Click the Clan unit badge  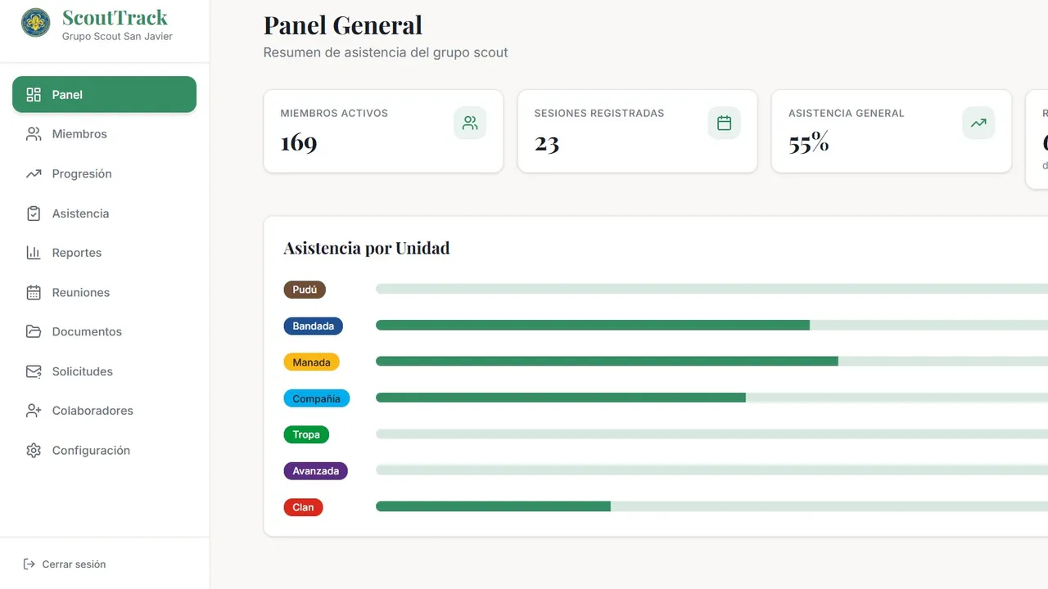(x=303, y=507)
